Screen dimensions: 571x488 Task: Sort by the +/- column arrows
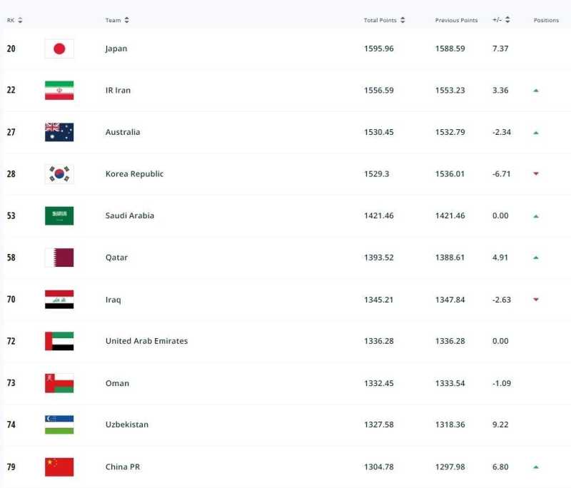(x=507, y=20)
